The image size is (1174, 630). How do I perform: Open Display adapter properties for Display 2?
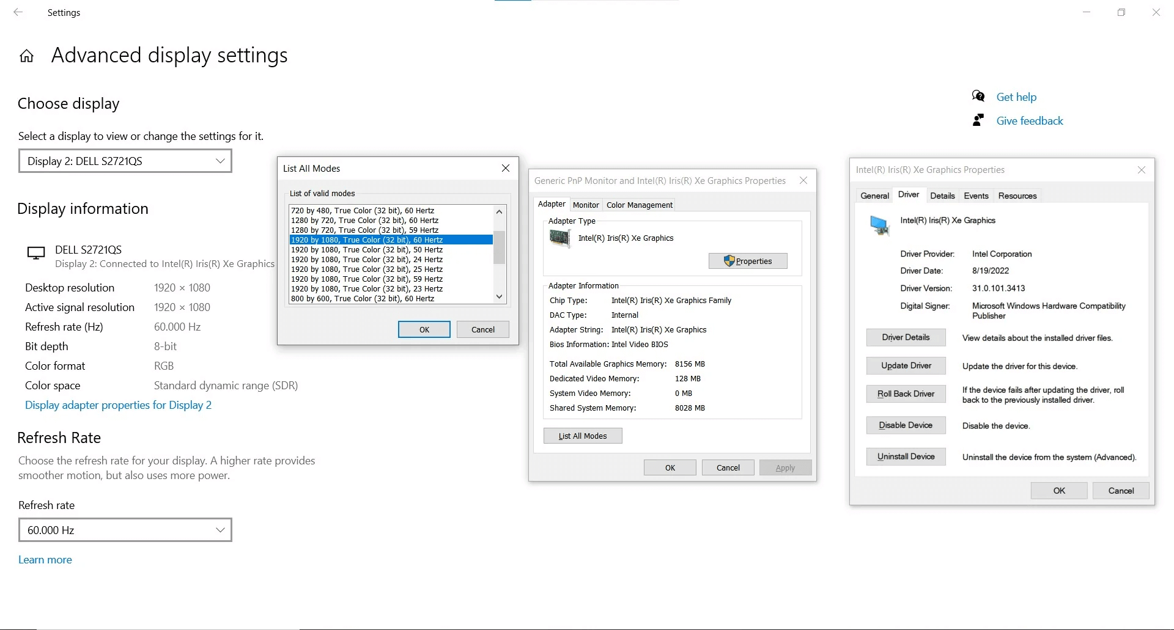click(x=118, y=405)
